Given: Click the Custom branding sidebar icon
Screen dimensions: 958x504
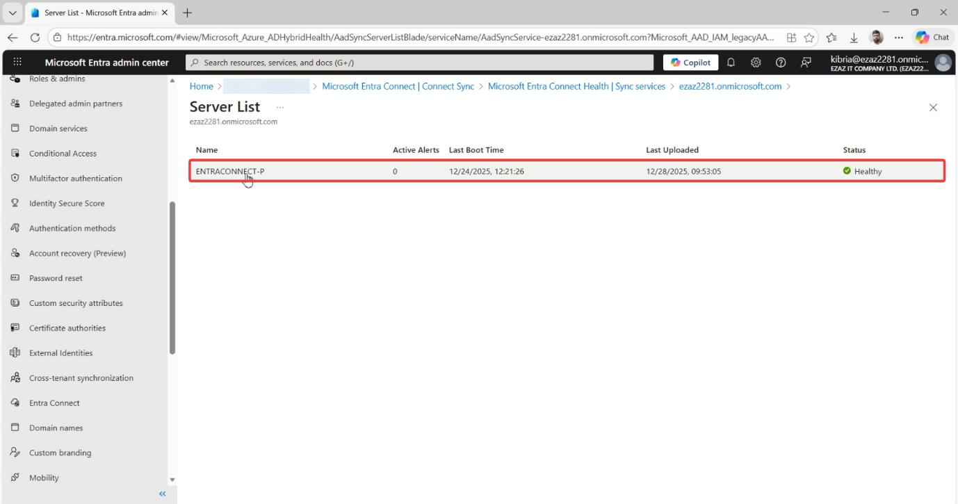Looking at the screenshot, I should pos(15,453).
